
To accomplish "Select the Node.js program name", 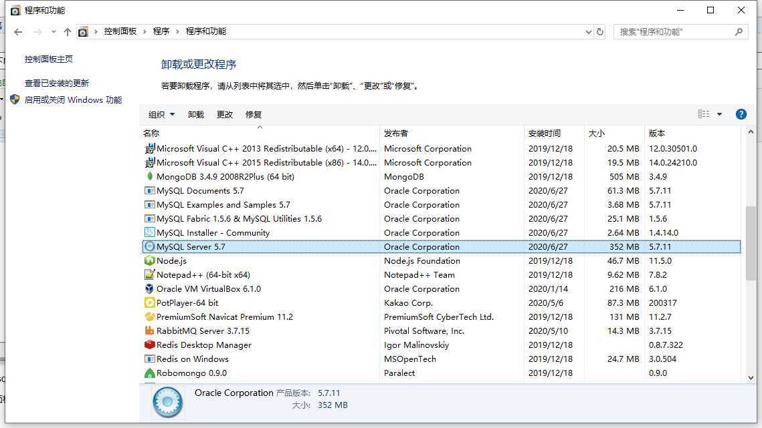I will coord(171,260).
